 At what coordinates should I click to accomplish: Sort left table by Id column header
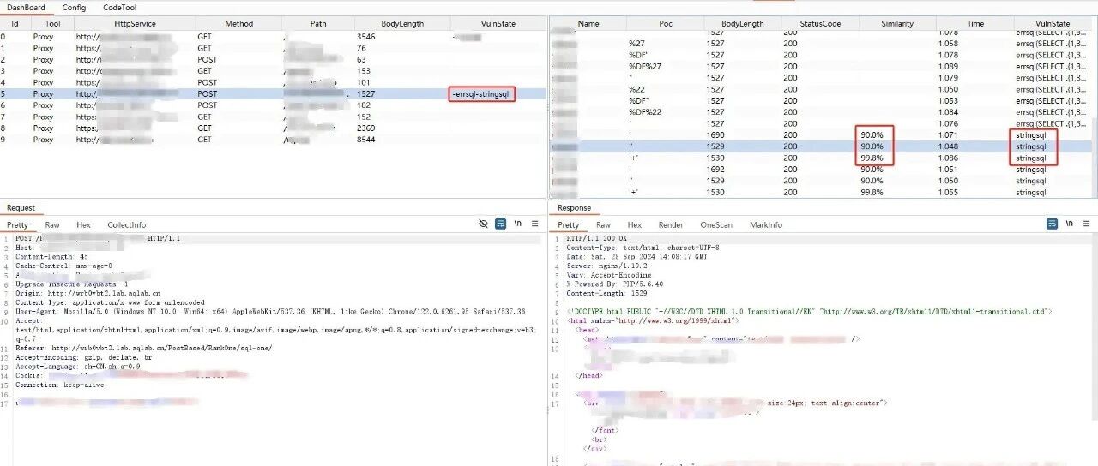tap(15, 24)
